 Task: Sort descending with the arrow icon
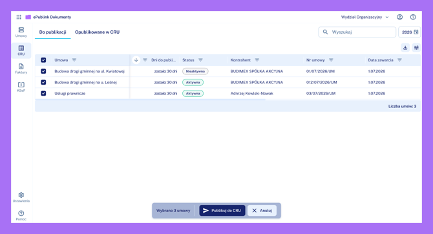coord(136,60)
